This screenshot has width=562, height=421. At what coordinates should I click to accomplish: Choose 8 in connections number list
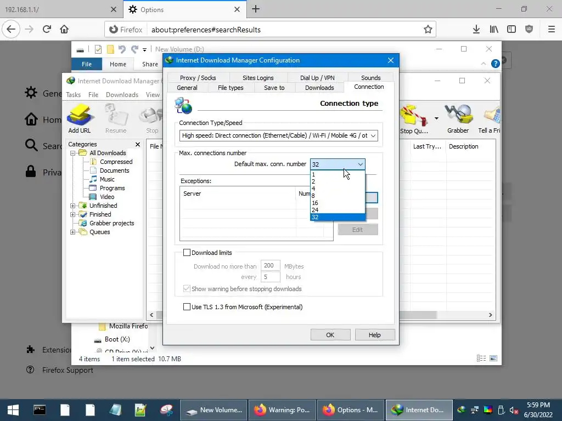tap(338, 196)
